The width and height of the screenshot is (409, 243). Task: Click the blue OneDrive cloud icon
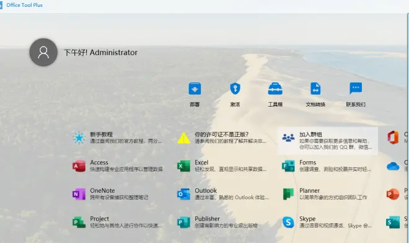point(393,166)
